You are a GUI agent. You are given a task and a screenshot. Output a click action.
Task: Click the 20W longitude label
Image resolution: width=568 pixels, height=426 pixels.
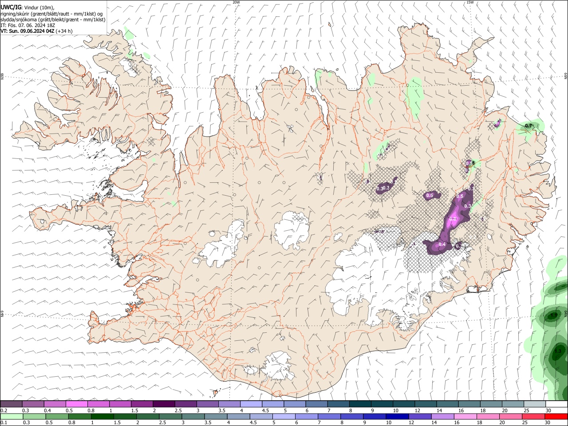coord(236,2)
